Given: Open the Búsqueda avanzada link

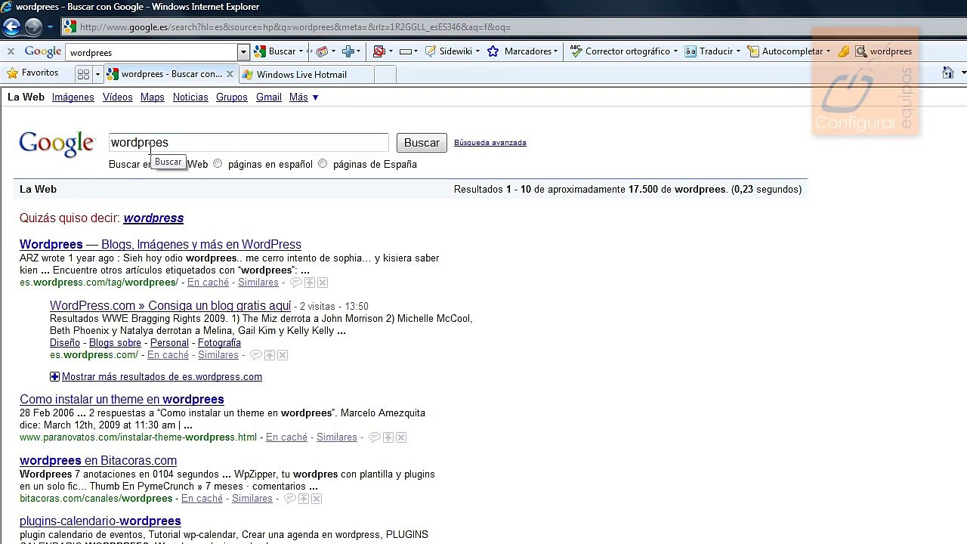Looking at the screenshot, I should pyautogui.click(x=490, y=143).
